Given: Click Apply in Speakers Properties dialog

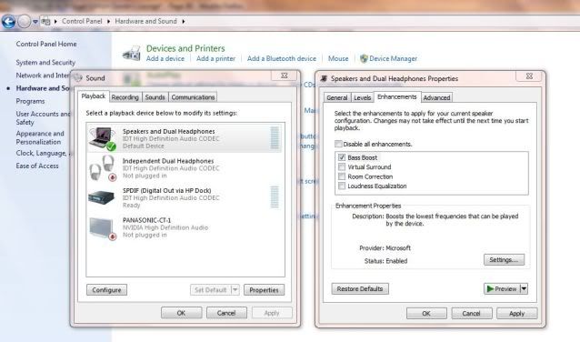Looking at the screenshot, I should 516,313.
